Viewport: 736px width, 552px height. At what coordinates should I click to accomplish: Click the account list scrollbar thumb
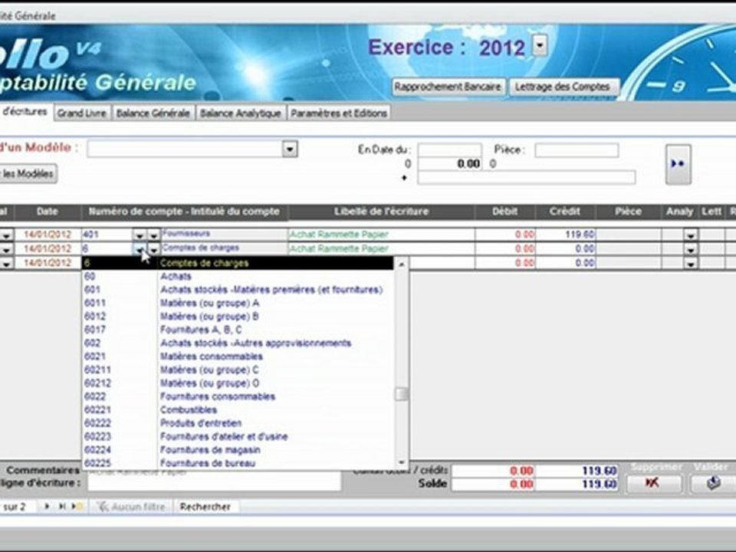[x=401, y=394]
